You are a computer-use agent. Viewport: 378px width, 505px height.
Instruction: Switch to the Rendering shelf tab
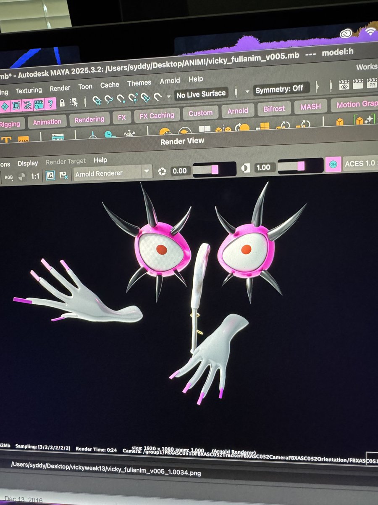tap(89, 120)
